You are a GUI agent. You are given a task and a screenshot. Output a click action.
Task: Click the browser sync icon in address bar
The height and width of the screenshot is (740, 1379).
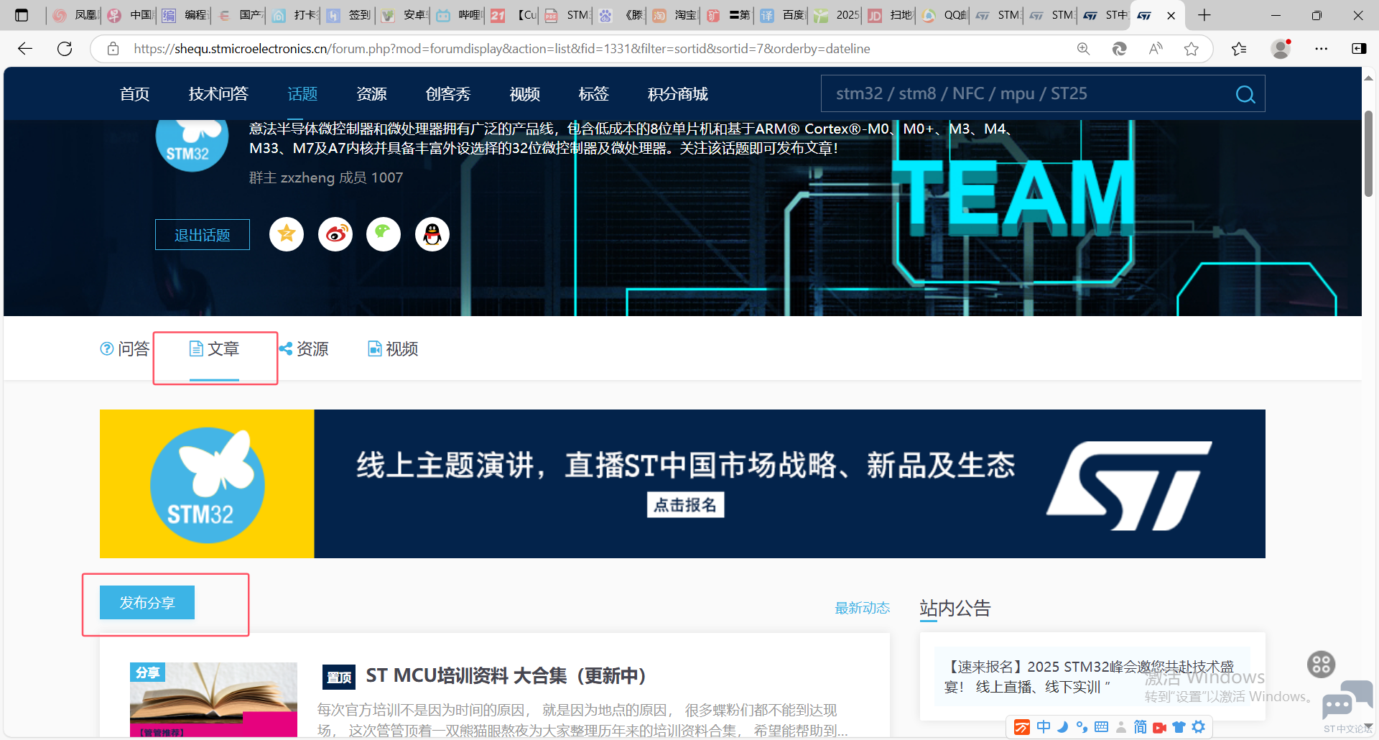tap(1119, 49)
